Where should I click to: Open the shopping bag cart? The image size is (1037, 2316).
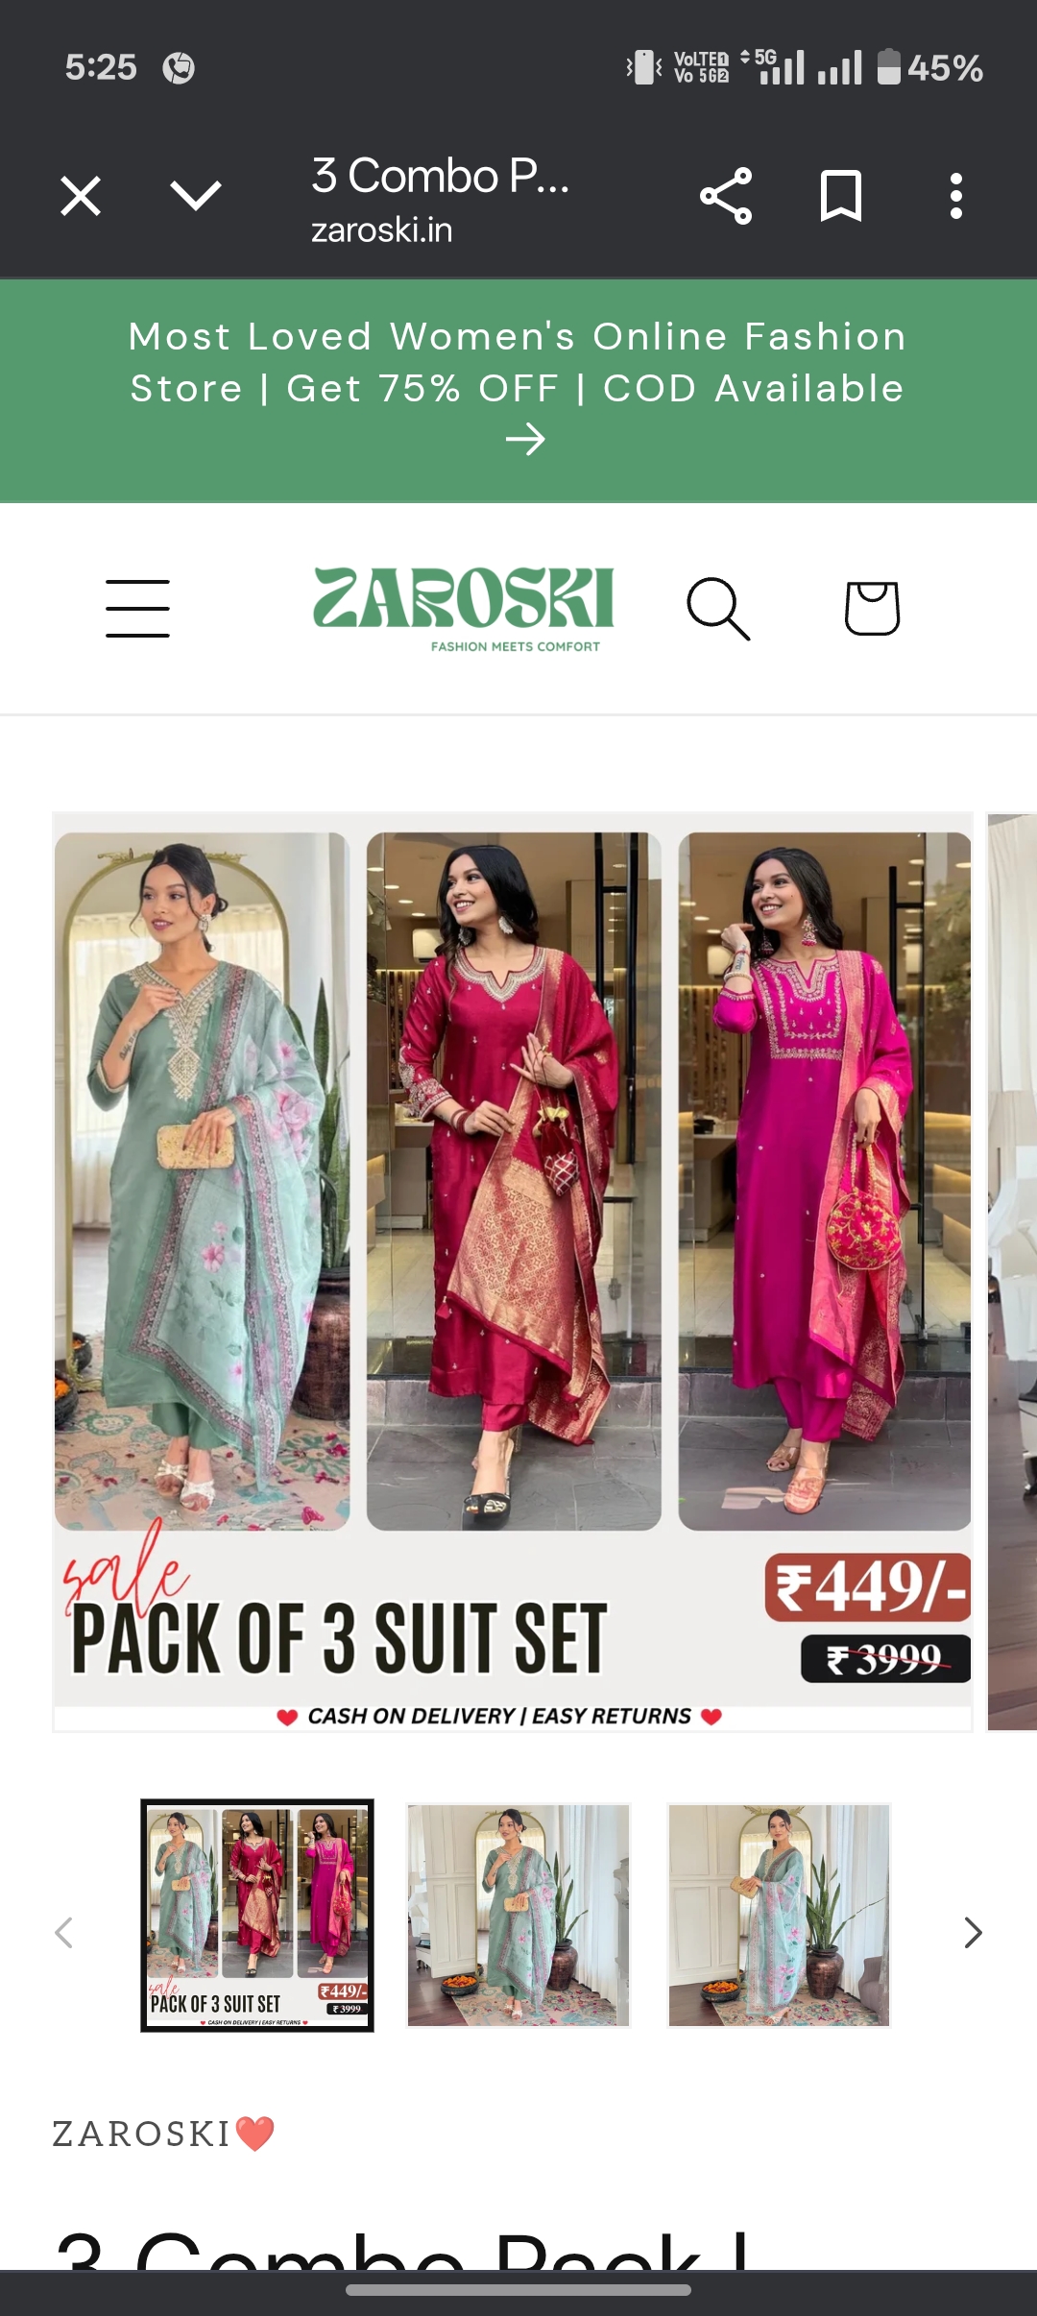point(872,608)
